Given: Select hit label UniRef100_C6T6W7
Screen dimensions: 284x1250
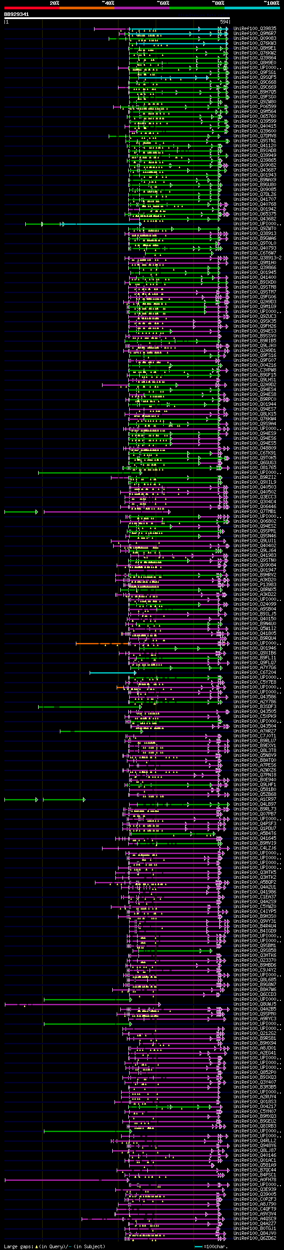Looking at the screenshot, I should [x=255, y=253].
